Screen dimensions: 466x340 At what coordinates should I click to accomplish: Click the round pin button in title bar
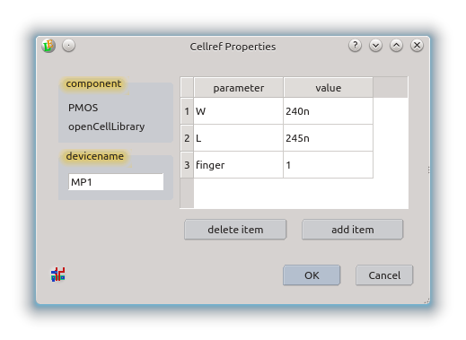[x=68, y=46]
